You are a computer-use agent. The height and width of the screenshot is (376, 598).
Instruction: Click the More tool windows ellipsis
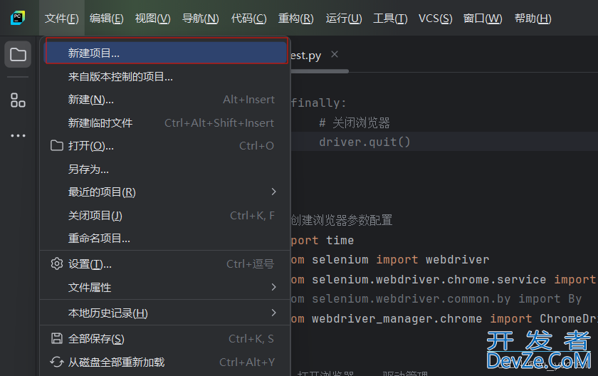point(18,135)
